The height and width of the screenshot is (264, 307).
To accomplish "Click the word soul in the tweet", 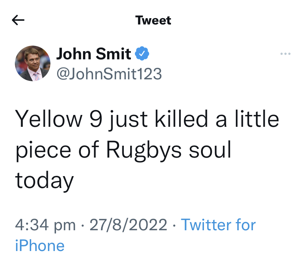I will (x=210, y=150).
